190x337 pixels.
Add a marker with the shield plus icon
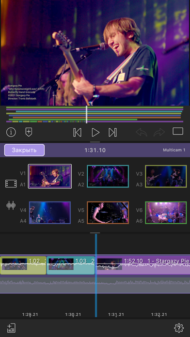click(29, 132)
